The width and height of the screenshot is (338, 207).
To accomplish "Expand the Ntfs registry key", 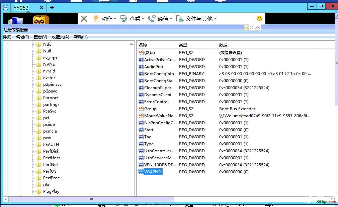I will (x=33, y=44).
